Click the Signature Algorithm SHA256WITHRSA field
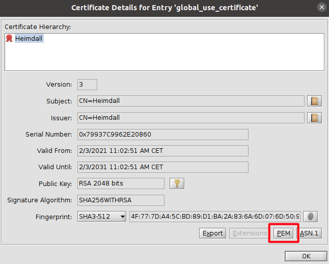Screen dimensions: 329x264 121,200
